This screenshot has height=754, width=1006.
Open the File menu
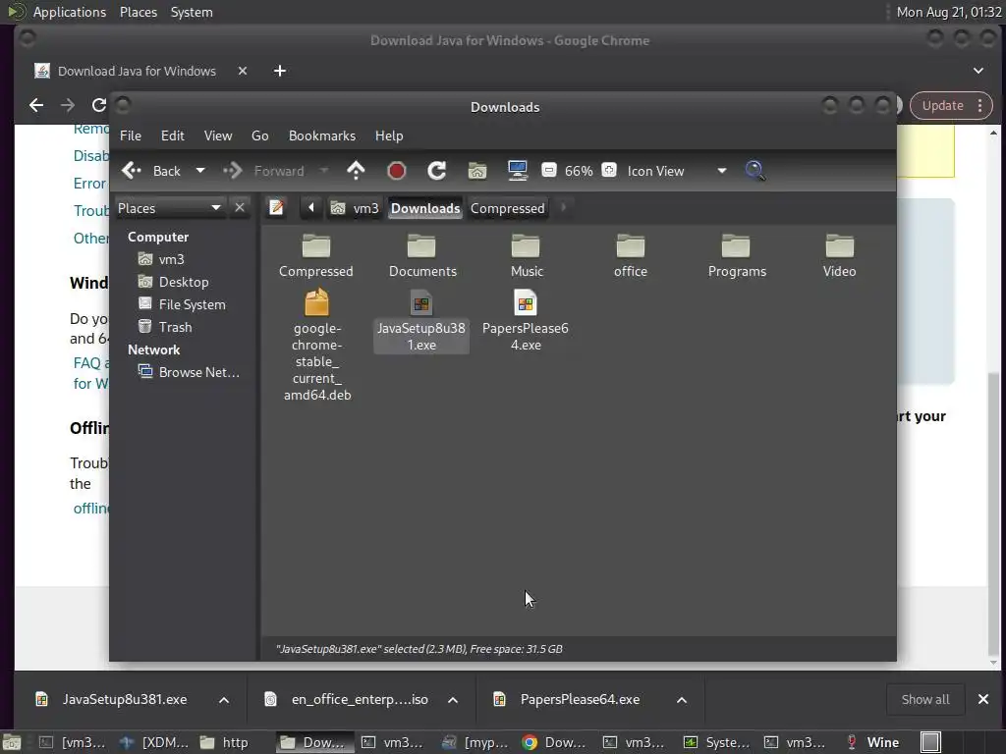point(131,135)
